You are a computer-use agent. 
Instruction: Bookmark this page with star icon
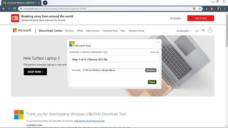coord(199,9)
